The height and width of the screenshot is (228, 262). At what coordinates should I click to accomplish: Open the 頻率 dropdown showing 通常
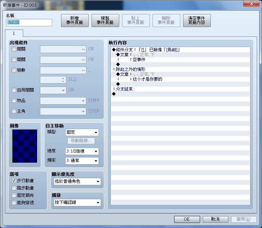(82, 161)
